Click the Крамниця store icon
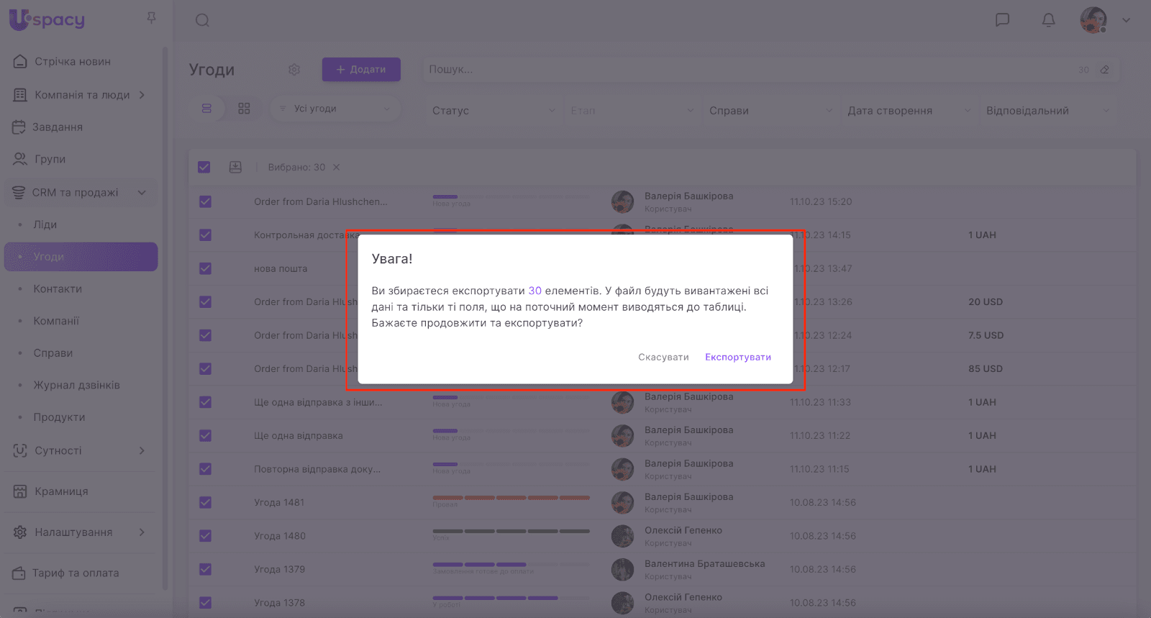 tap(20, 491)
